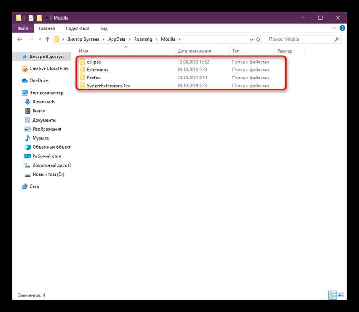Image resolution: width=359 pixels, height=312 pixels.
Task: Select the SystemExtensionsDev folder
Action: click(x=108, y=86)
